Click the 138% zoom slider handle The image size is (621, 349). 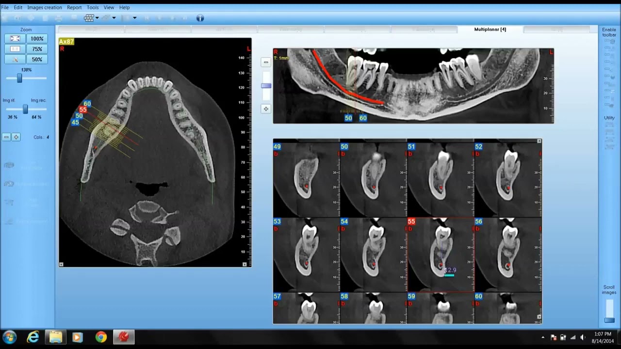19,78
